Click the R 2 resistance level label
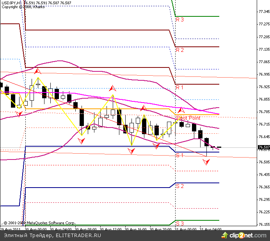Screen dimensions: 270x241 click(180, 50)
